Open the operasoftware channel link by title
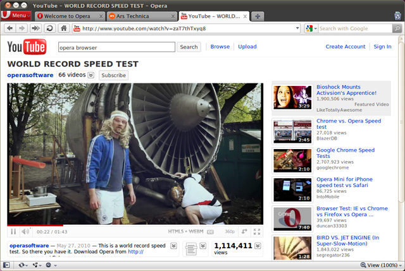The image size is (405, 271). click(x=30, y=75)
